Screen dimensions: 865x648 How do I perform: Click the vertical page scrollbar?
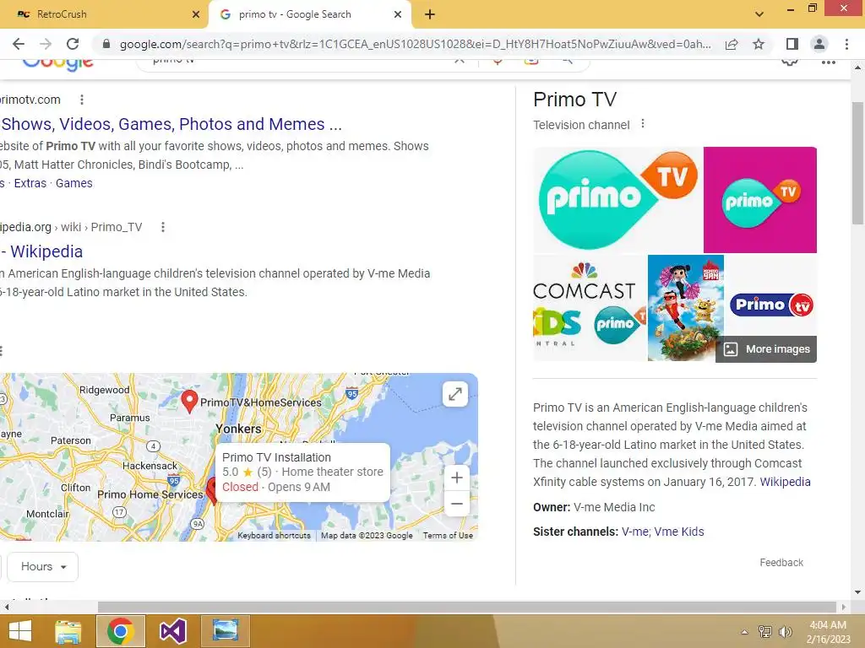(x=857, y=163)
